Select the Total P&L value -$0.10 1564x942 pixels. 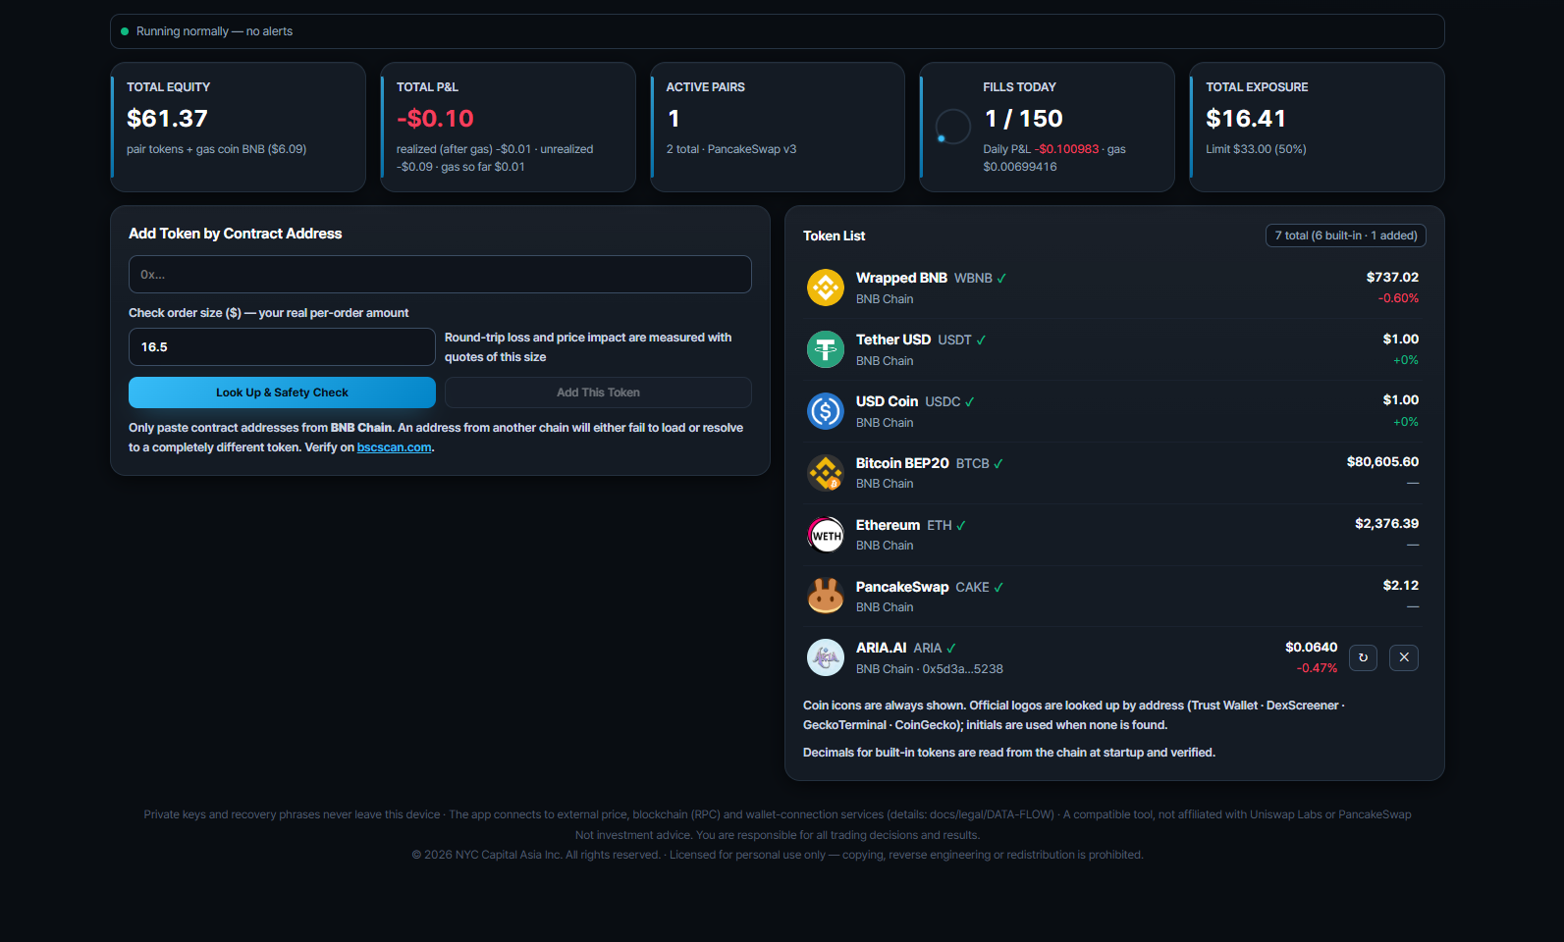(x=435, y=119)
